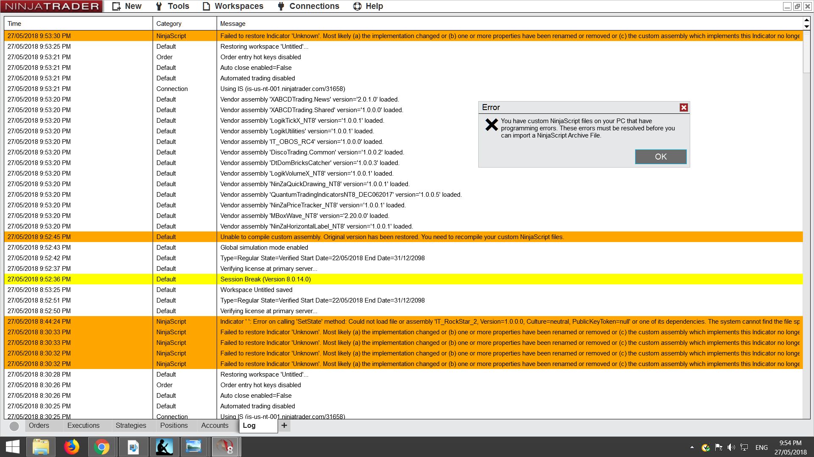Open the Windows Start menu

(13, 447)
